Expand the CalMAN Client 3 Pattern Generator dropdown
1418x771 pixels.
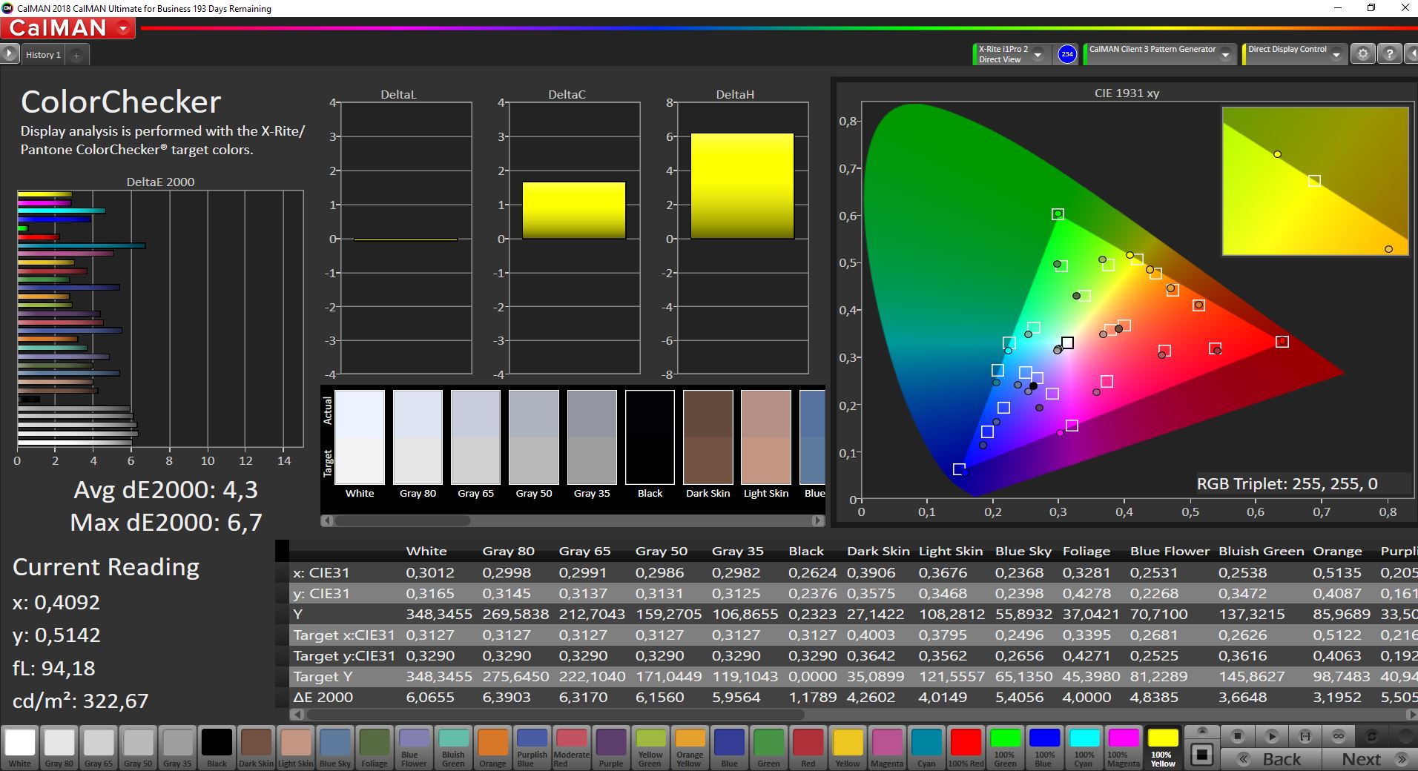(x=1226, y=55)
